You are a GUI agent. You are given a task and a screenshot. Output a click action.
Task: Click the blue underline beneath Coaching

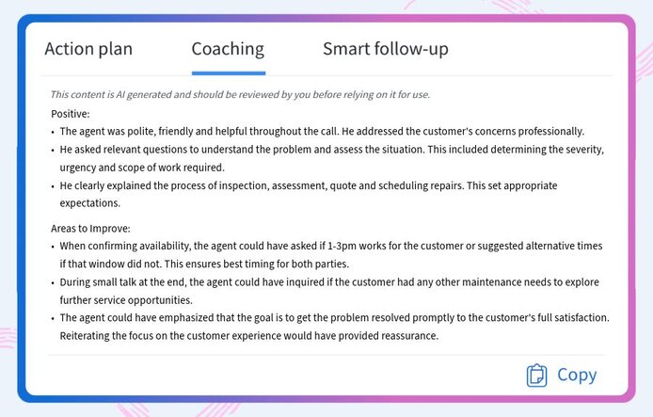tap(228, 72)
